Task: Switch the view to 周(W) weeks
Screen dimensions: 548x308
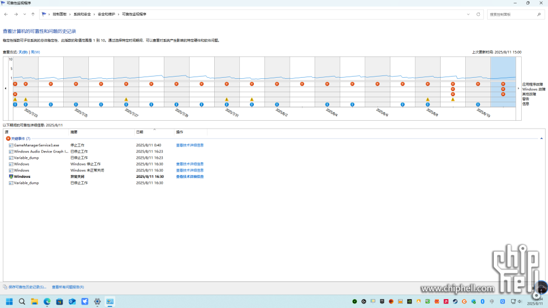Action: tap(35, 52)
